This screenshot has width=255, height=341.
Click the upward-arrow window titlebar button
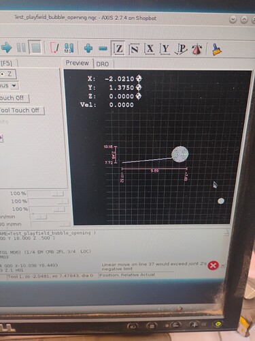[244, 20]
